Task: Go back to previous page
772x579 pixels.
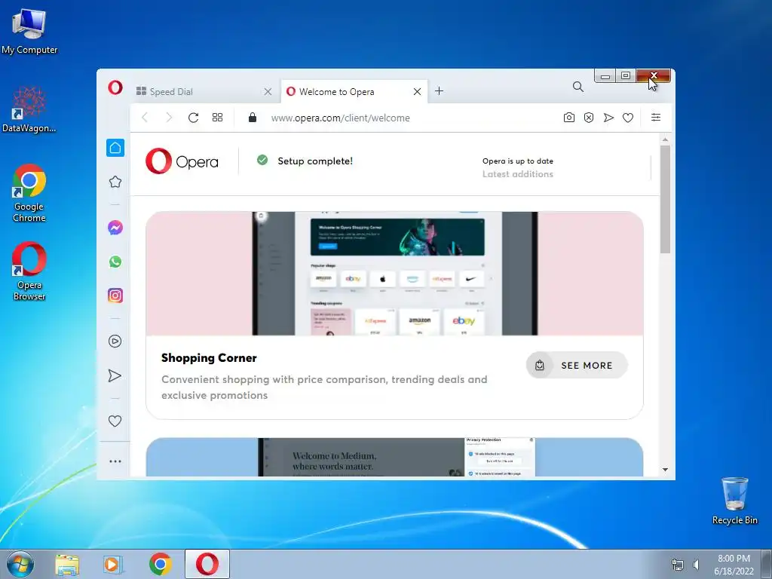Action: pos(145,118)
